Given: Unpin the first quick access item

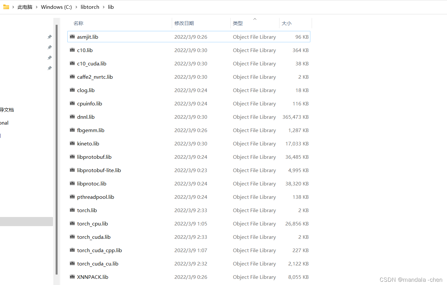Looking at the screenshot, I should click(x=49, y=37).
